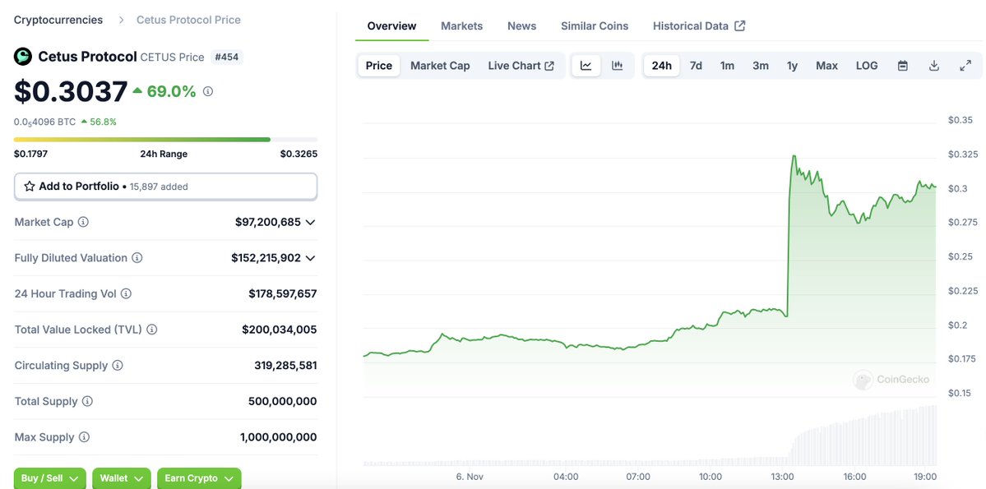Switch to the Similar Coins tab
The width and height of the screenshot is (986, 489).
coord(595,25)
